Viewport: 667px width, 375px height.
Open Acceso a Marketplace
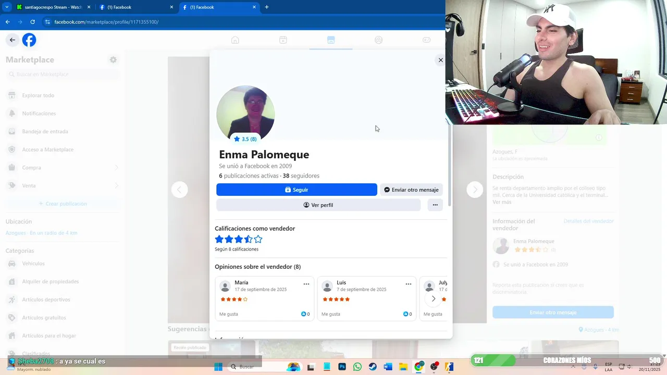(x=63, y=149)
